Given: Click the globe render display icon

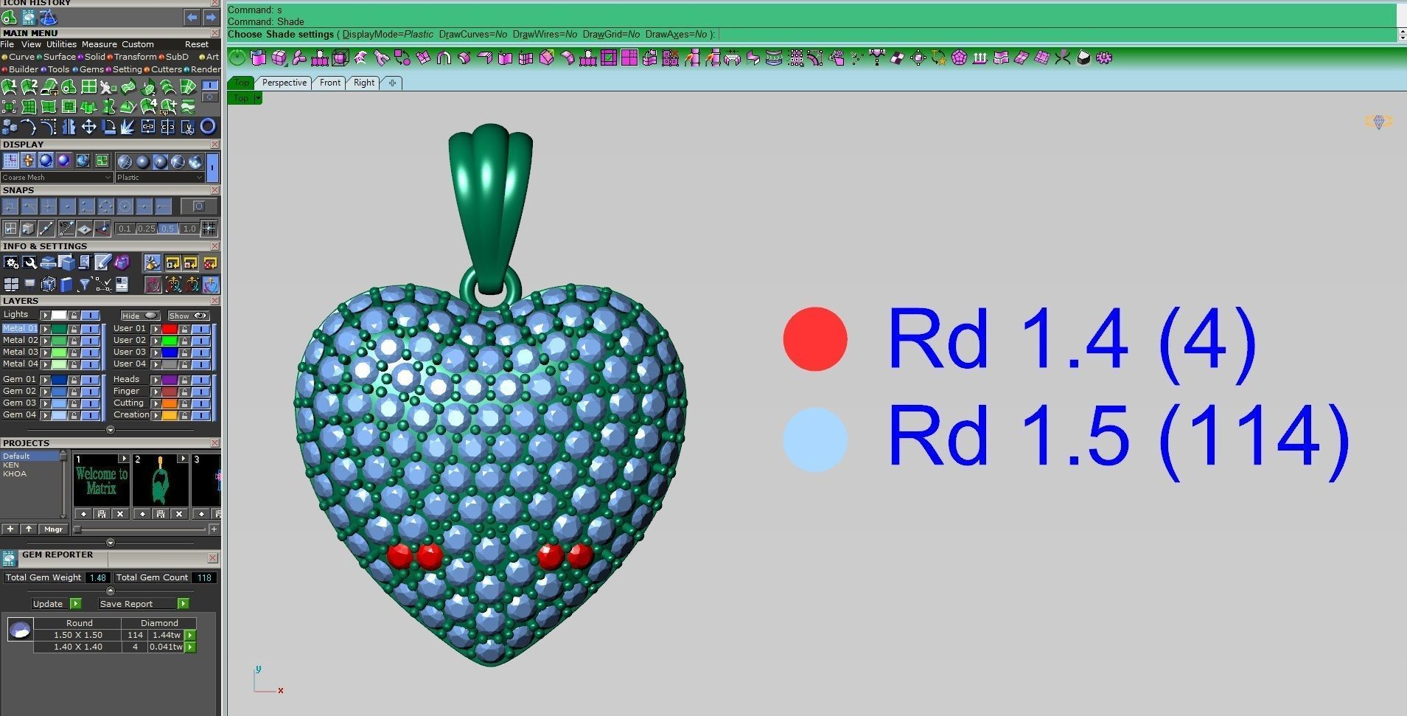Looking at the screenshot, I should click(83, 161).
